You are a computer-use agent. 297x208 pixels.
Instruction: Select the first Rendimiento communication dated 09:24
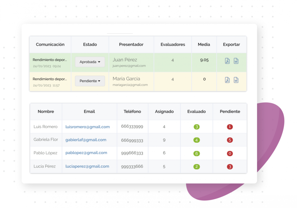click(x=50, y=60)
